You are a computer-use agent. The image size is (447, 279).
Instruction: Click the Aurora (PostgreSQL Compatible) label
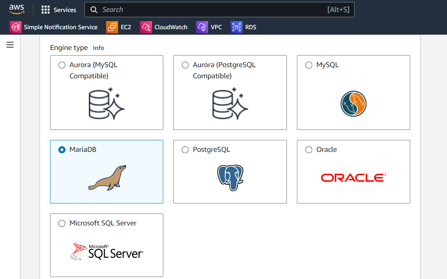pyautogui.click(x=224, y=70)
